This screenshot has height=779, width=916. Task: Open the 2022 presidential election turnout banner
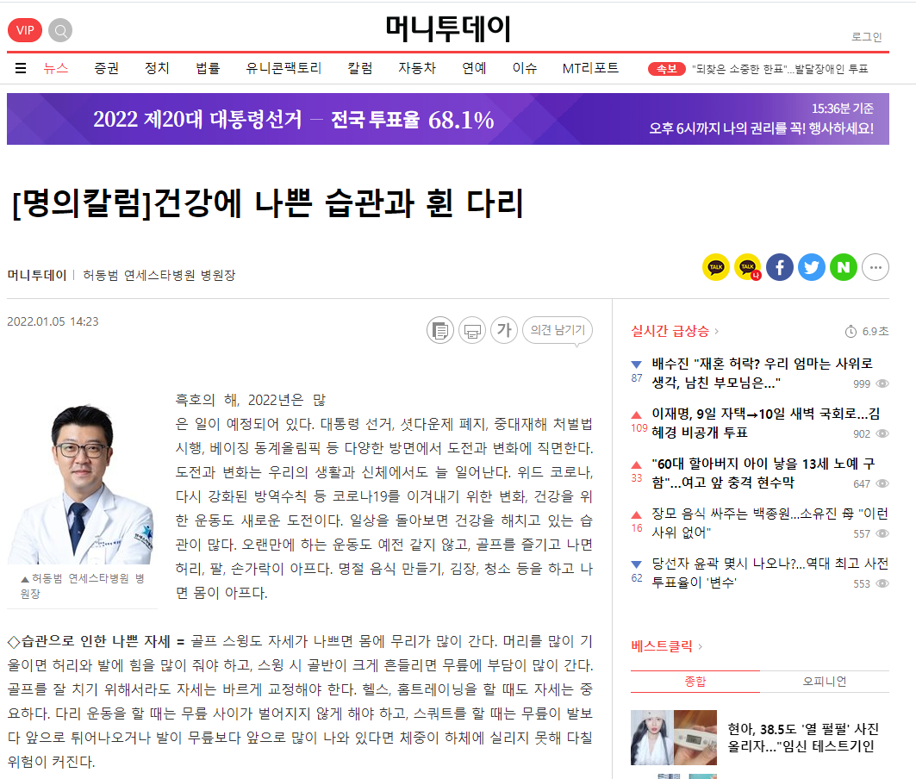[448, 119]
